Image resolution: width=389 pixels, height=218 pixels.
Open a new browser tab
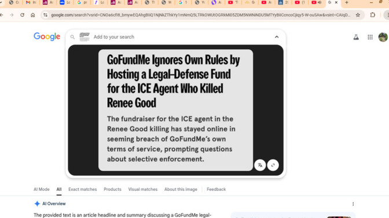(x=347, y=2)
